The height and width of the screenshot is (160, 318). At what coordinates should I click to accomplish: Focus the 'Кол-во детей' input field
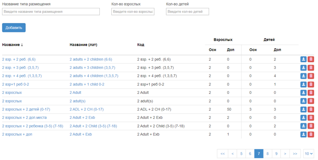click(188, 12)
